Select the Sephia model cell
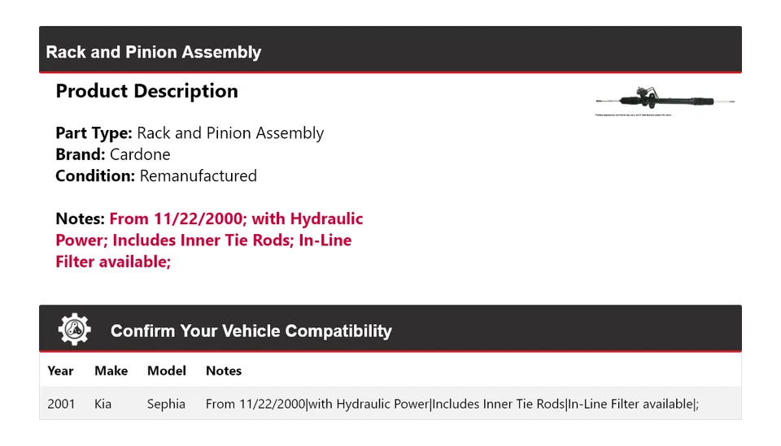This screenshot has width=781, height=446. [x=166, y=404]
